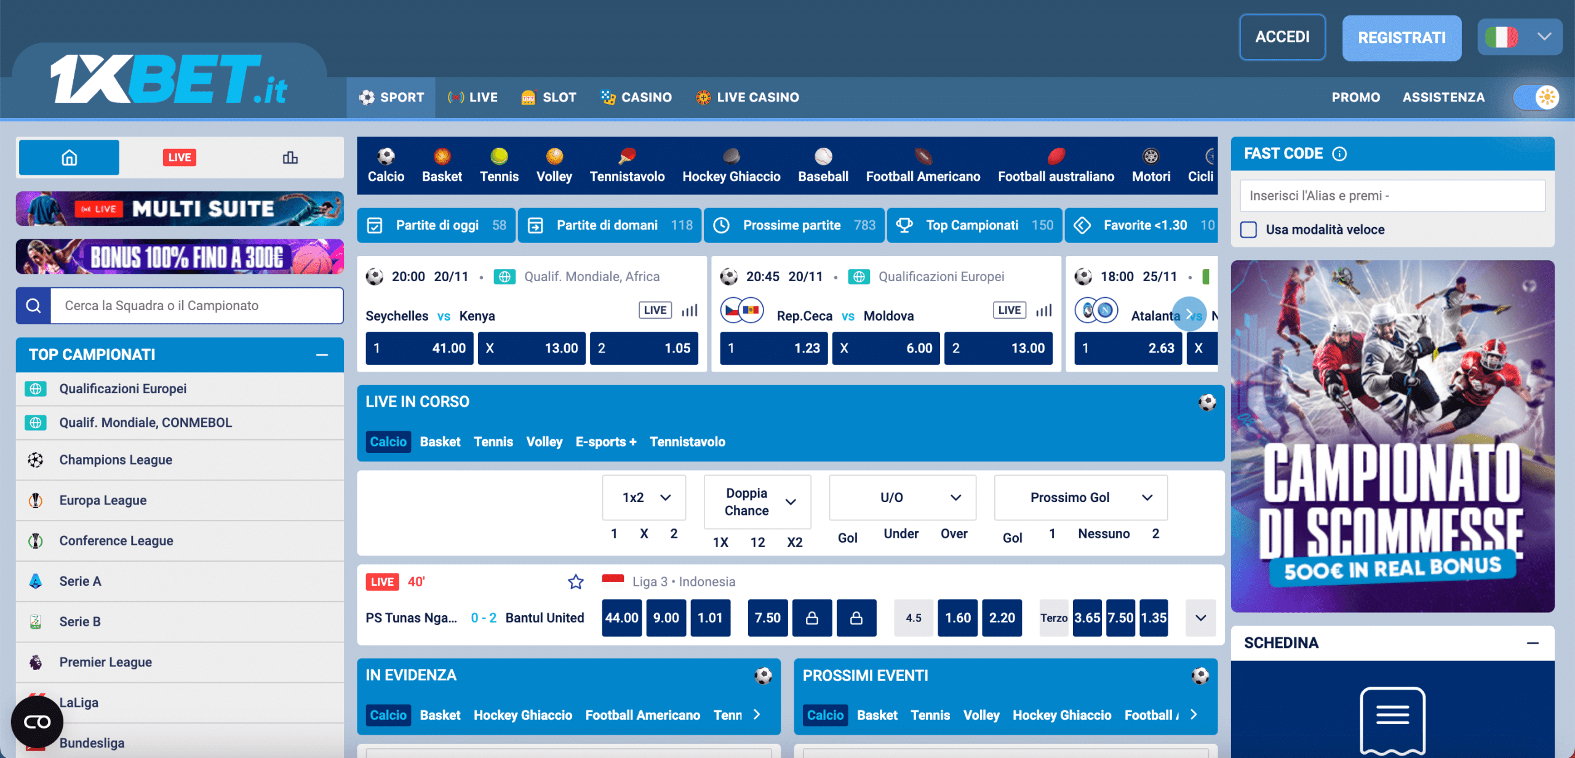Open the U/O market dropdown

903,497
